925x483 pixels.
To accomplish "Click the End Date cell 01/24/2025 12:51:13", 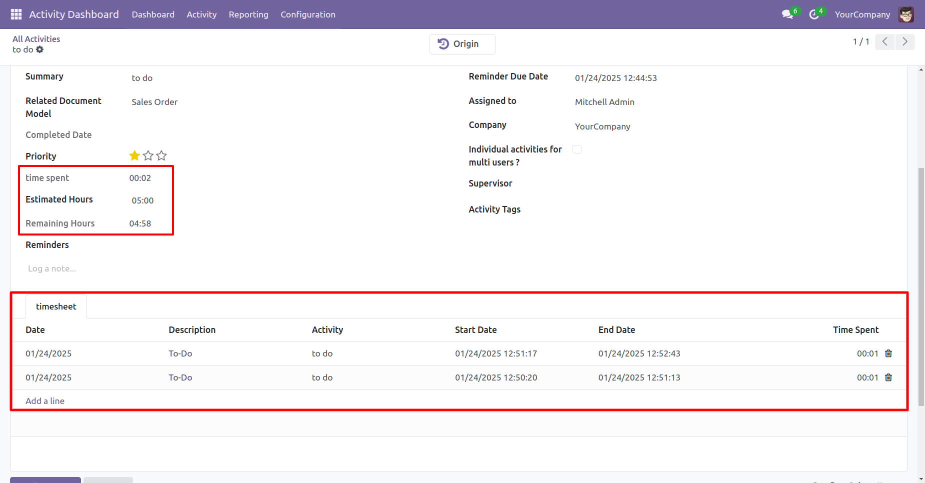I will (639, 377).
